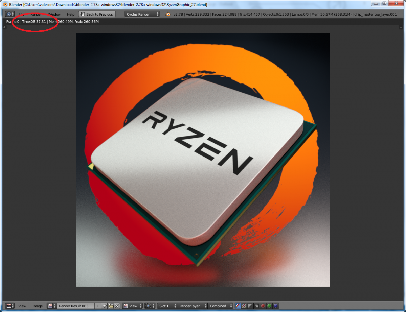Open the Image editor type selector

coord(10,306)
